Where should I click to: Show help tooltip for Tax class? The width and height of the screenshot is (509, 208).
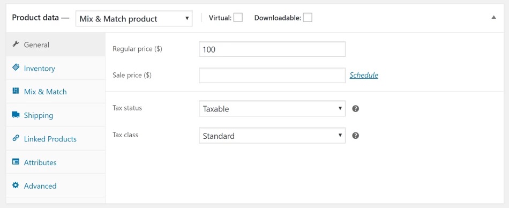tap(355, 136)
